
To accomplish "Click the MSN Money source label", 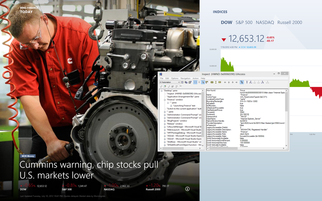I will 28,156.
